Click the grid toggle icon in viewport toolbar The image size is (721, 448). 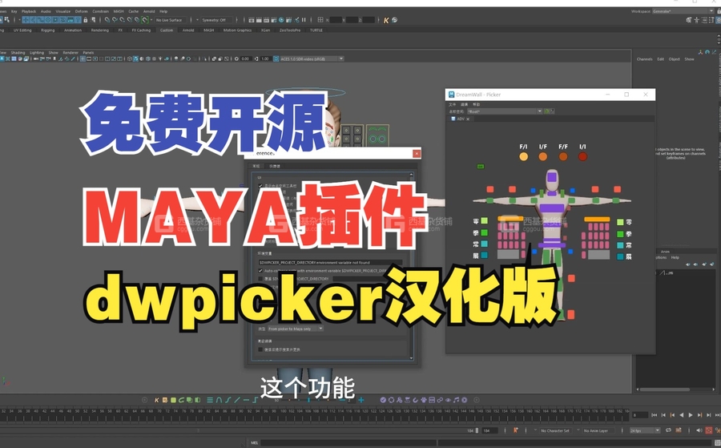click(83, 59)
